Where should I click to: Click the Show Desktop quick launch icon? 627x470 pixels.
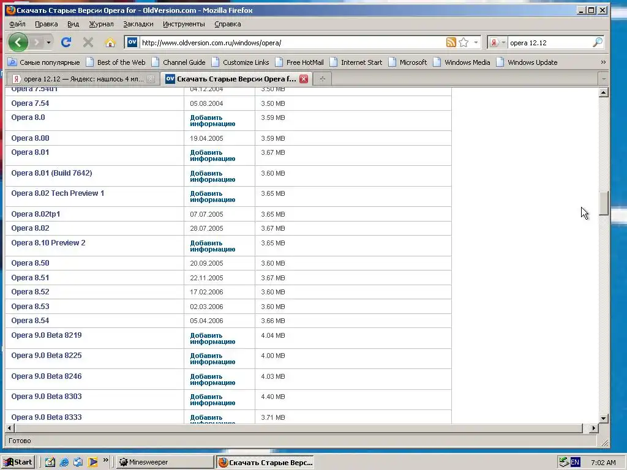50,462
